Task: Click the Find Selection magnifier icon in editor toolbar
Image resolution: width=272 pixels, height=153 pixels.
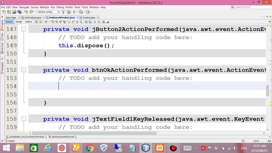Action: click(53, 22)
